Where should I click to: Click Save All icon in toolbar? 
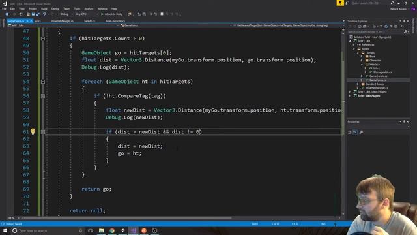coord(38,14)
